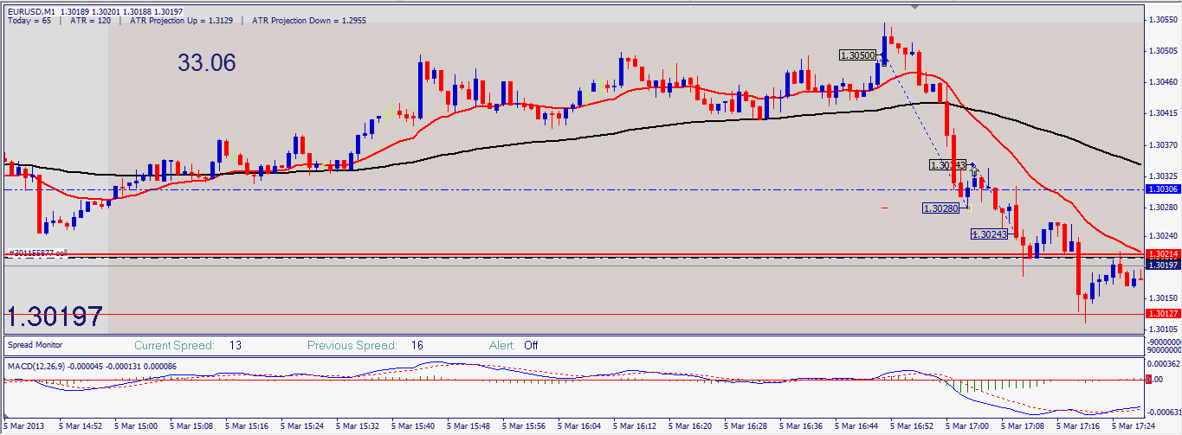The image size is (1182, 435).
Task: Click the large 33.06 countdown text
Action: pyautogui.click(x=207, y=62)
